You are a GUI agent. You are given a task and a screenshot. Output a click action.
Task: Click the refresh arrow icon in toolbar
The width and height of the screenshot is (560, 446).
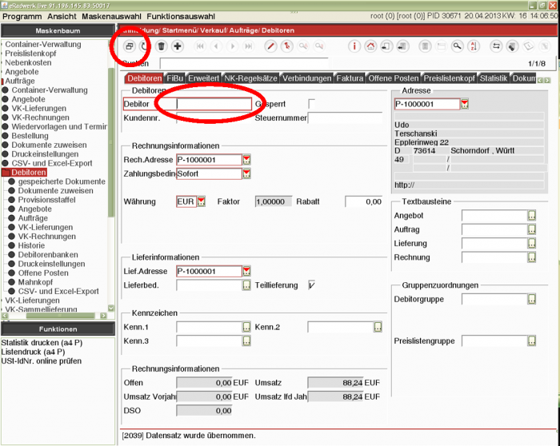click(x=145, y=46)
